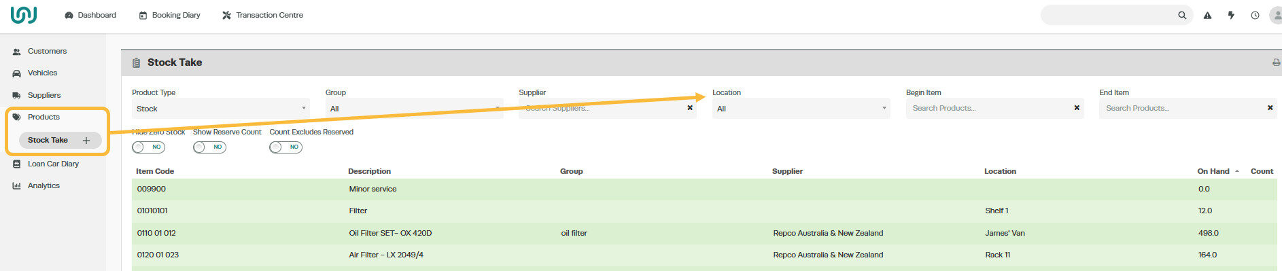Click the Customers people icon
Viewport: 1282px width, 271px height.
click(17, 52)
